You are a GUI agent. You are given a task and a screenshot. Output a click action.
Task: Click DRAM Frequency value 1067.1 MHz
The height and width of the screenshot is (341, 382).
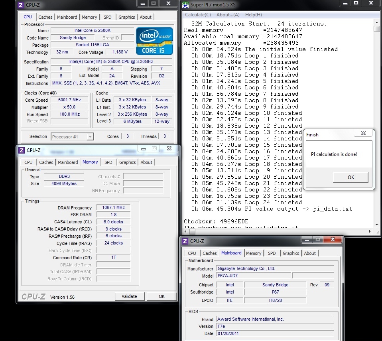(113, 207)
